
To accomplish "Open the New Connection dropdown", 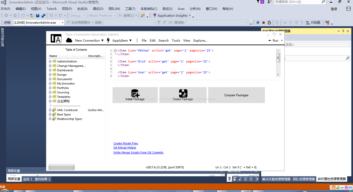I will (89, 41).
